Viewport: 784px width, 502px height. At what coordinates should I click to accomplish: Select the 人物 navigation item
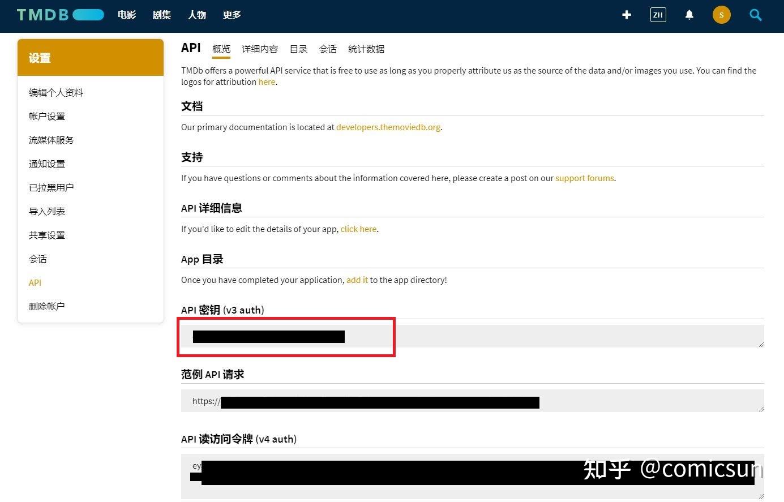click(196, 15)
